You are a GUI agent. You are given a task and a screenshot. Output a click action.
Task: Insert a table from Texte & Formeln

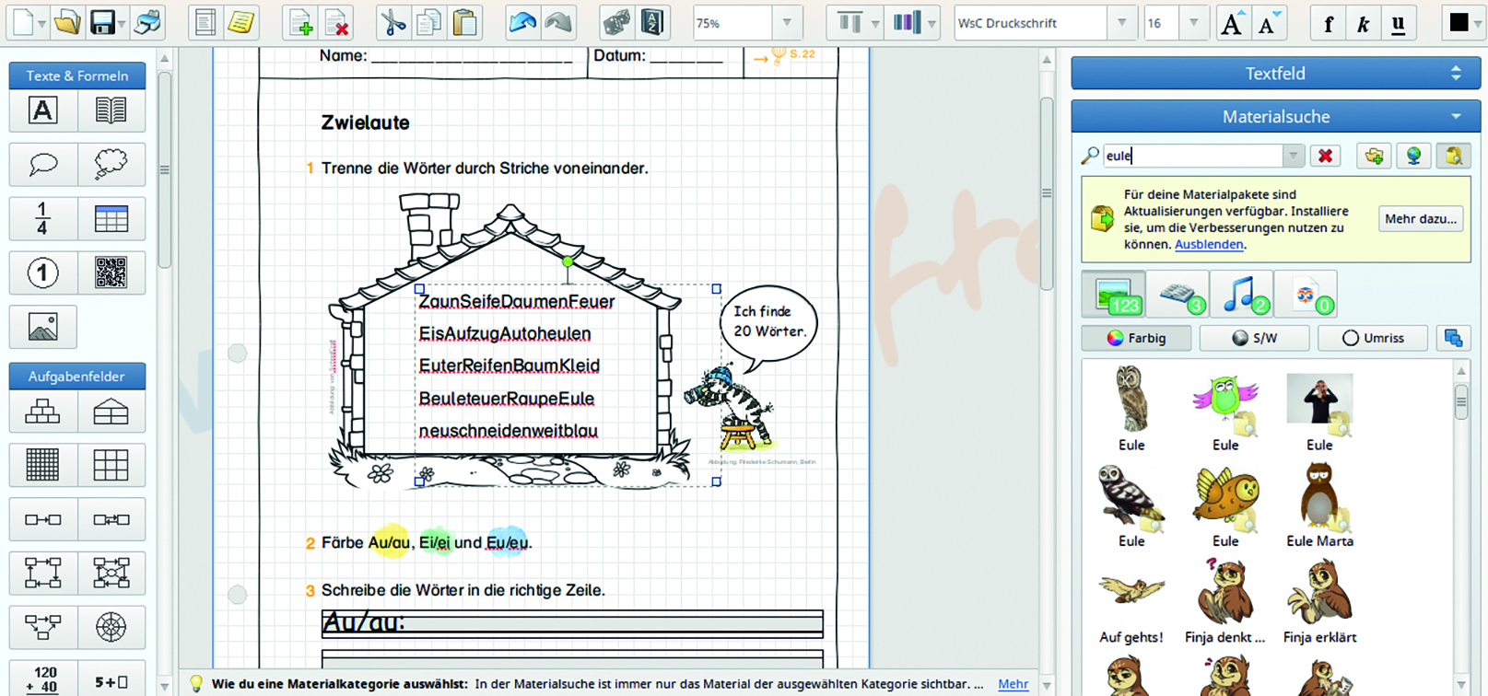pyautogui.click(x=111, y=219)
